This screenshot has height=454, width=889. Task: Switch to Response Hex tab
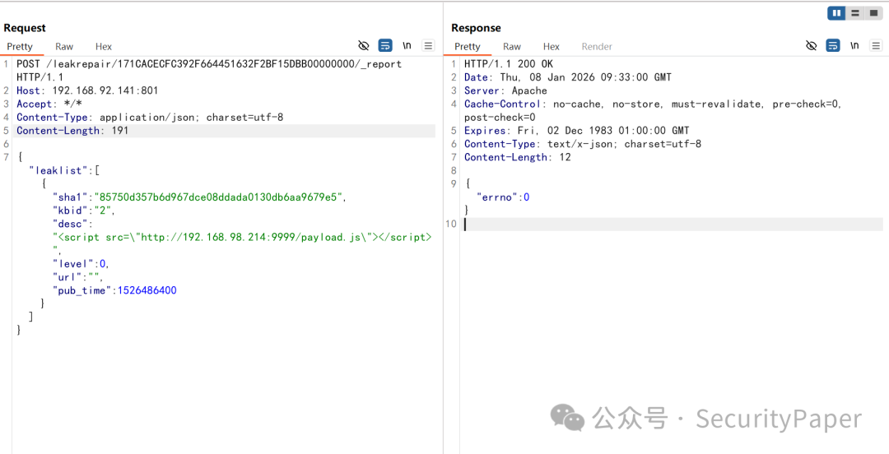551,47
